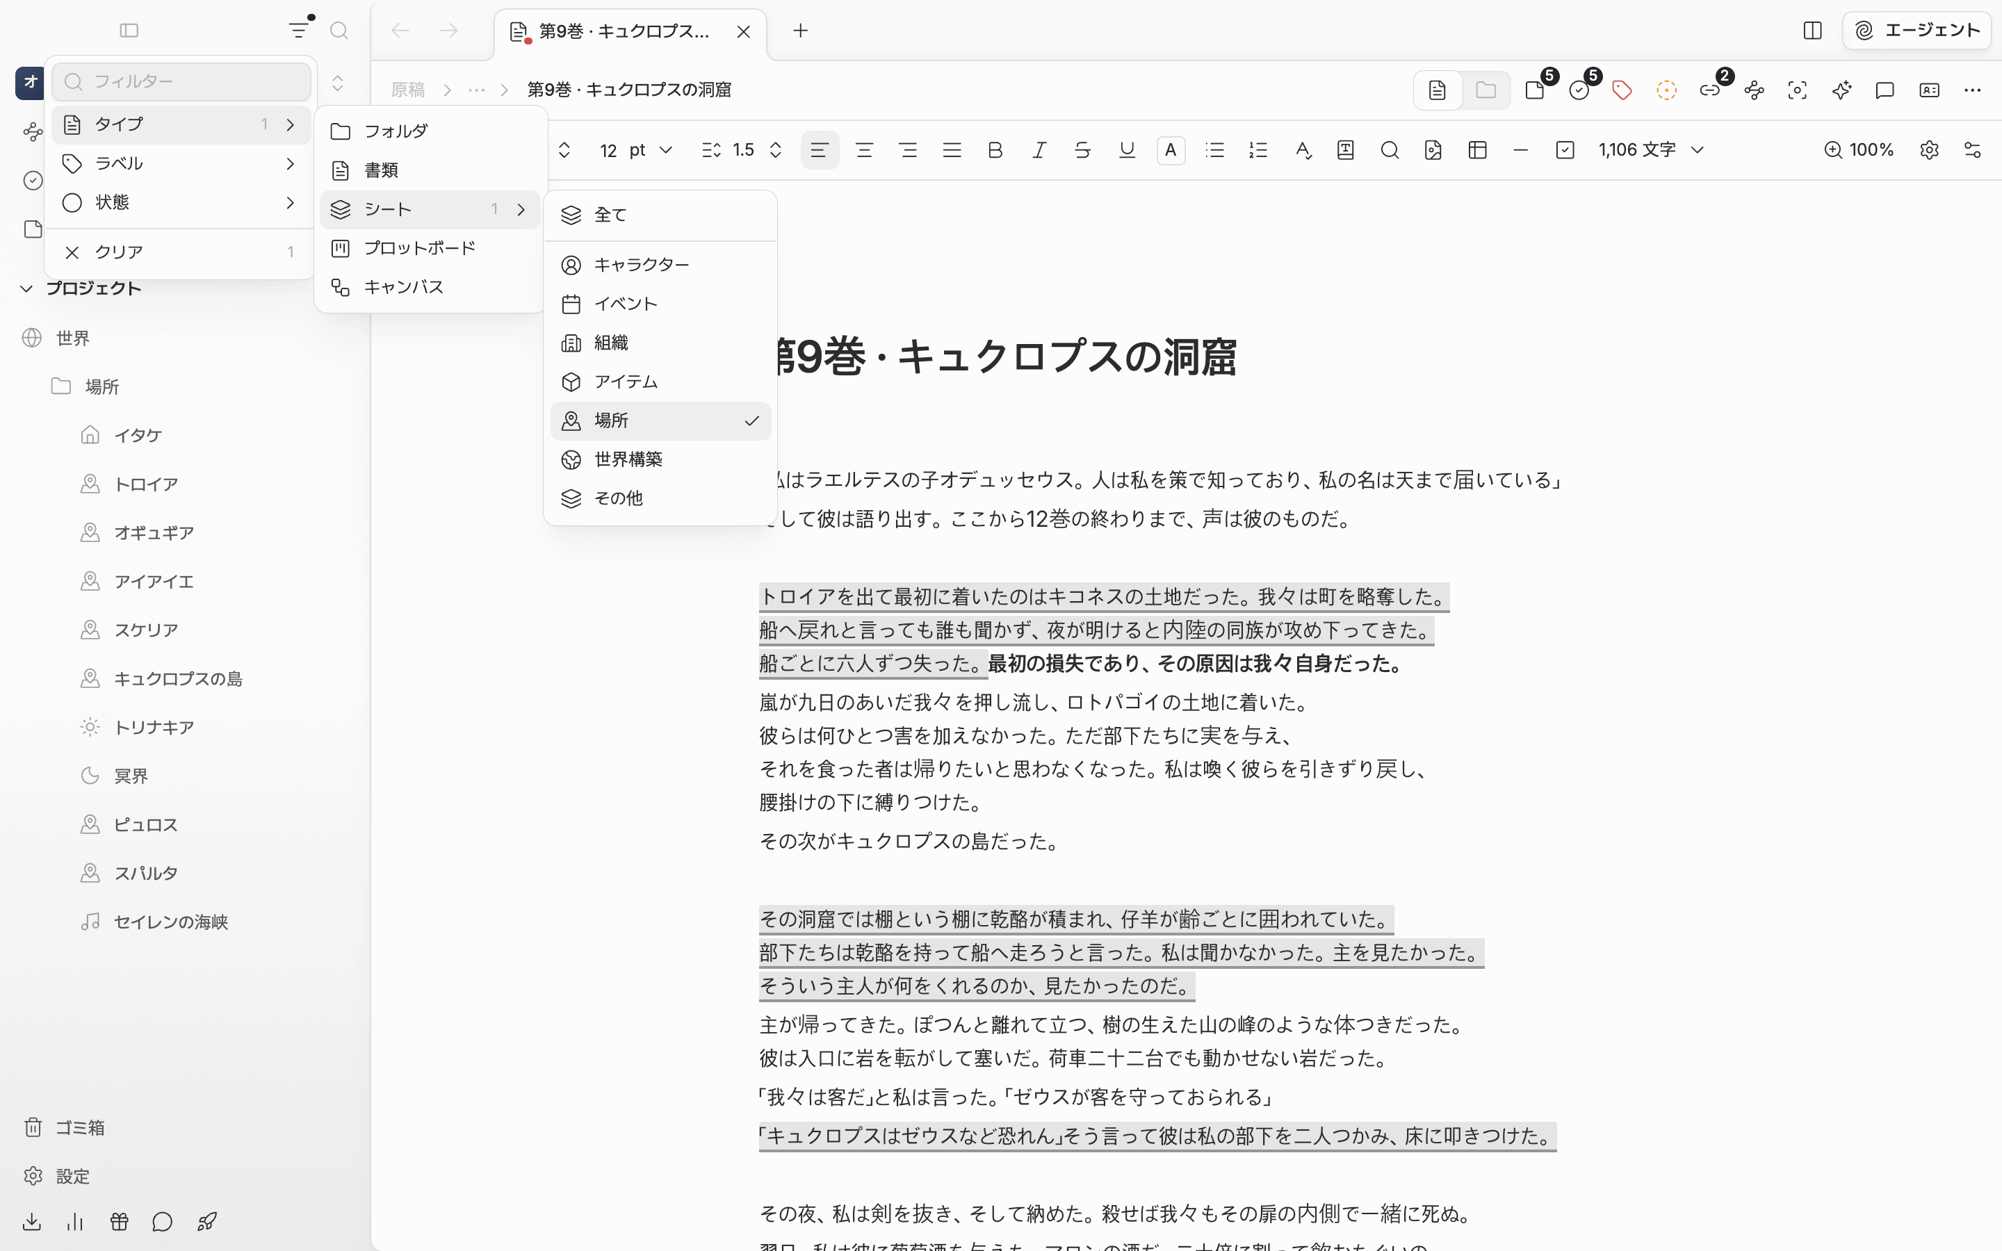Apply underline formatting
2002x1251 pixels.
(x=1127, y=149)
